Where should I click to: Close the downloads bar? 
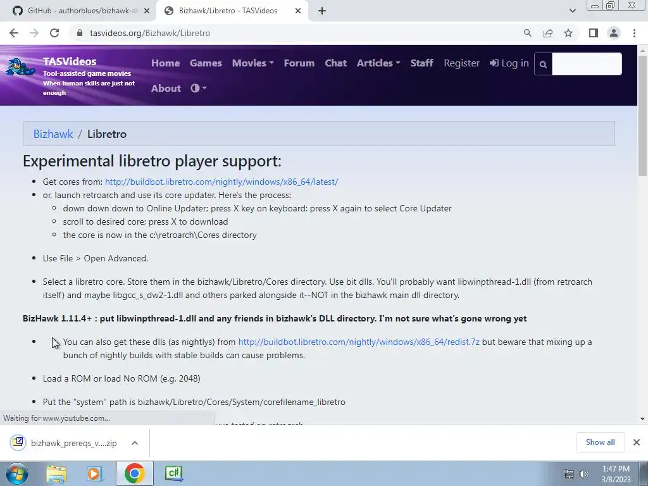[637, 442]
